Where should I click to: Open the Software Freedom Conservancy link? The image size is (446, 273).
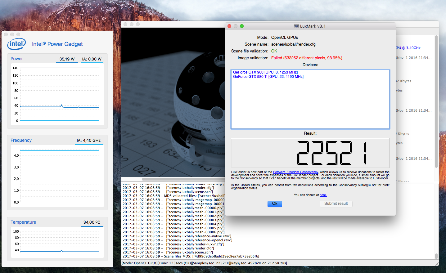coord(295,172)
